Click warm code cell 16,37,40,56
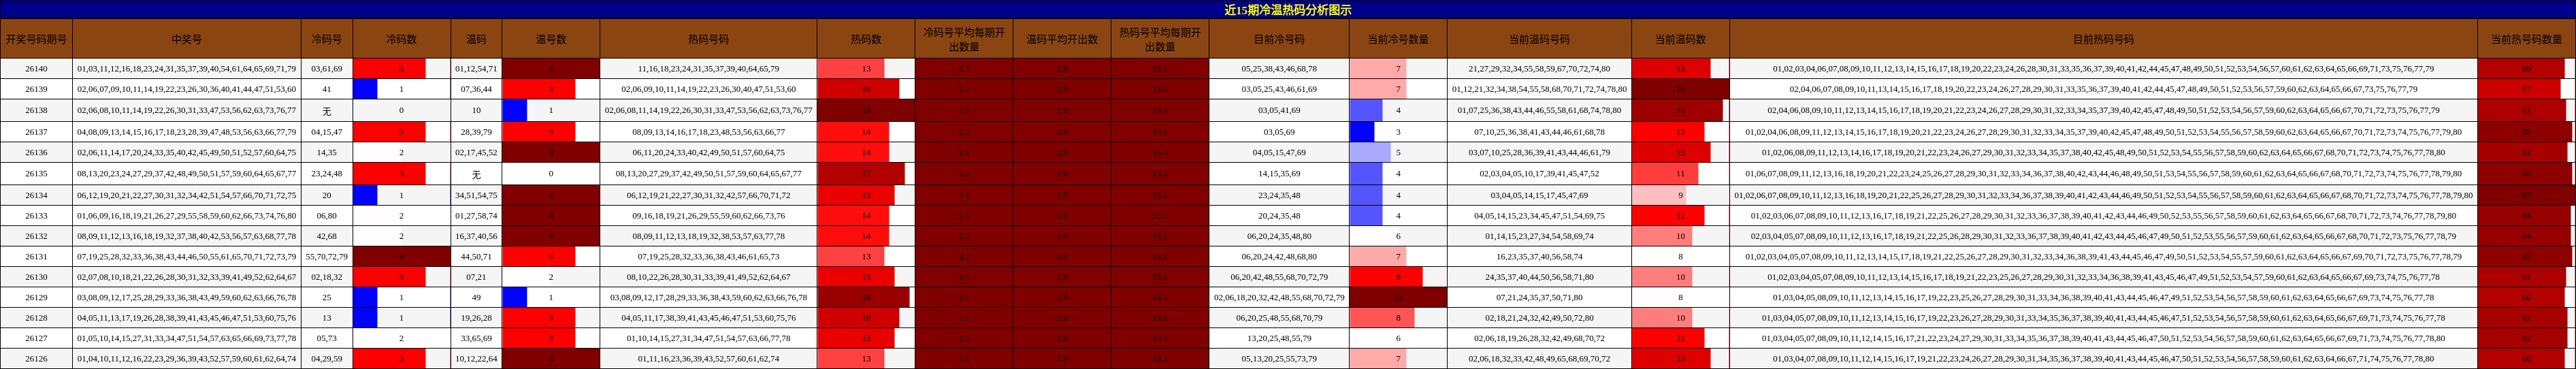 [476, 236]
